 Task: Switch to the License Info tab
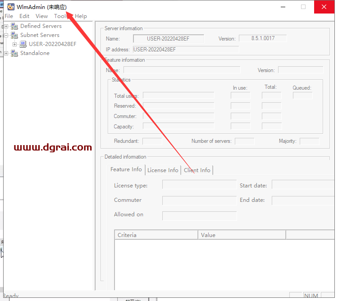163,170
